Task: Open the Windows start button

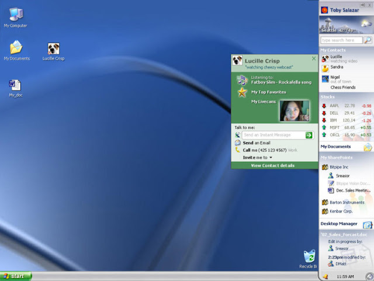Action: pyautogui.click(x=16, y=276)
